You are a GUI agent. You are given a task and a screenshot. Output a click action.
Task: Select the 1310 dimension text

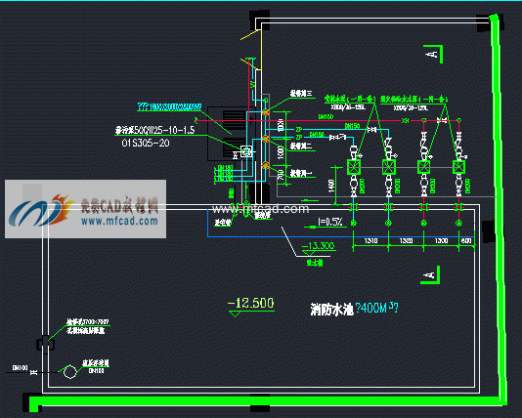(x=370, y=241)
